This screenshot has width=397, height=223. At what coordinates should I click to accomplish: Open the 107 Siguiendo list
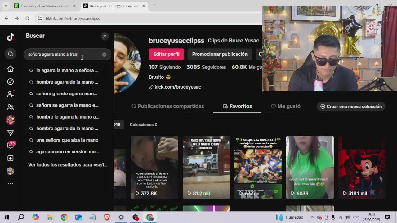(x=164, y=67)
